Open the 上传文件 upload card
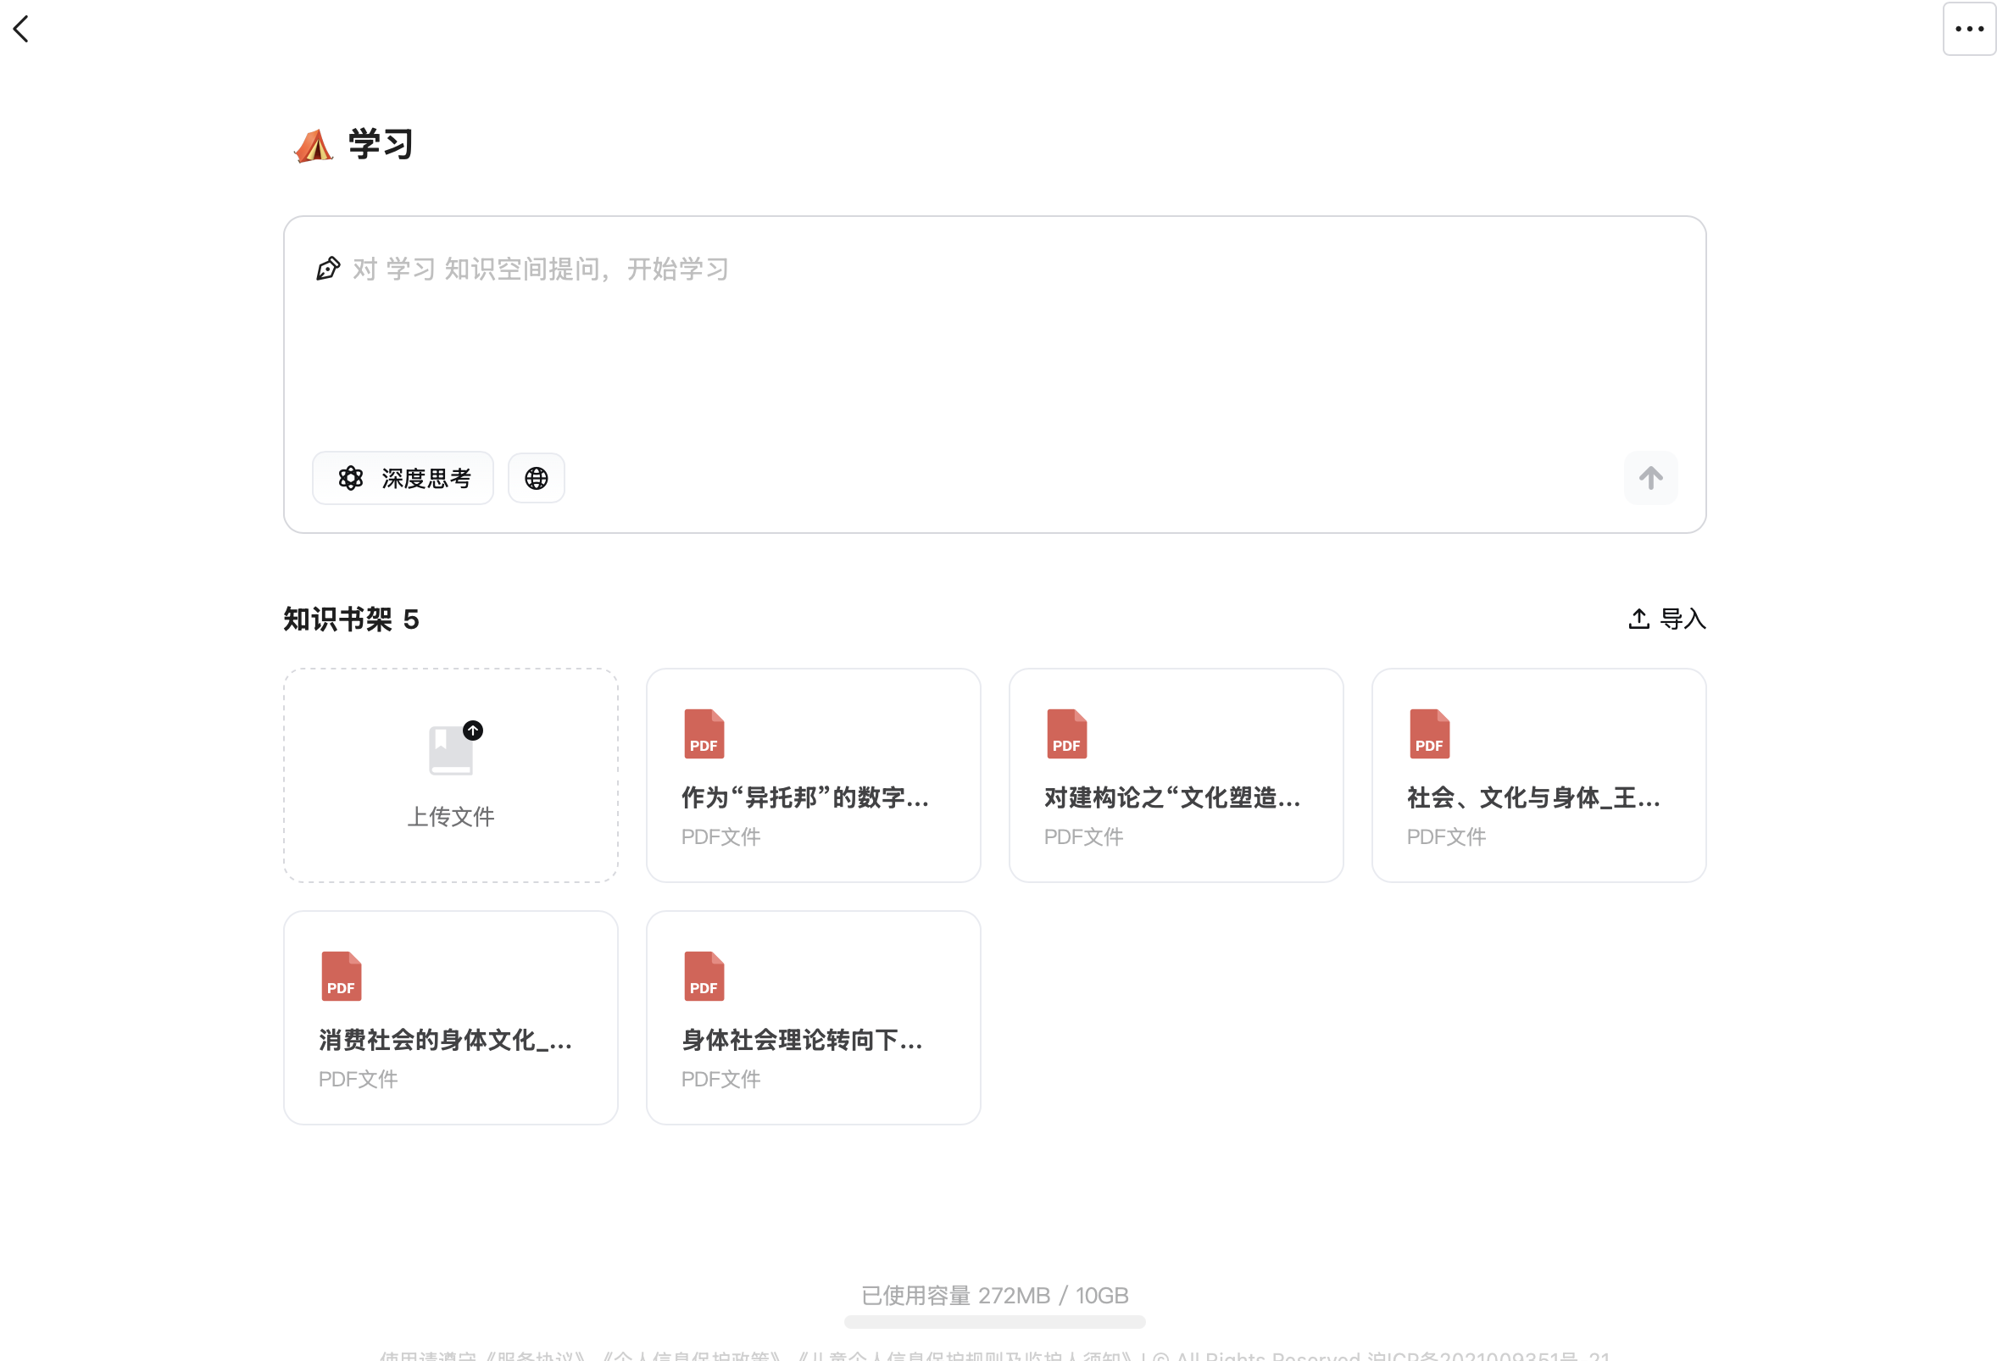The width and height of the screenshot is (1997, 1361). [x=450, y=776]
